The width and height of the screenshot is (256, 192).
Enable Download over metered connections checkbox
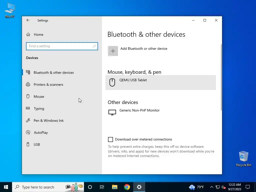[x=110, y=139]
